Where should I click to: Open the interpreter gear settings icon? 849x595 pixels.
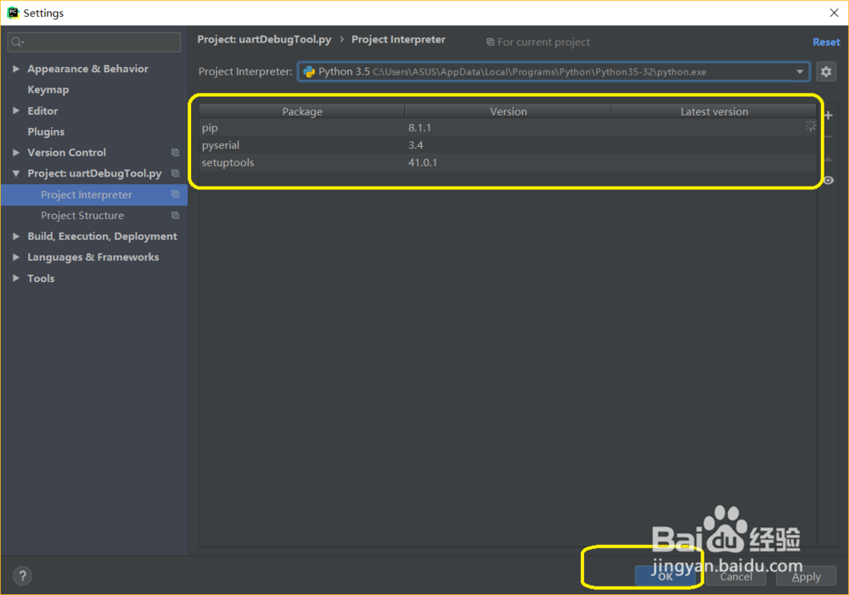tap(826, 71)
